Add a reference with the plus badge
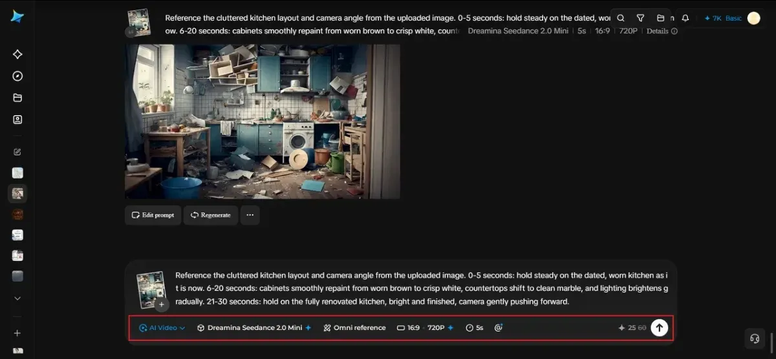Screen dimensions: 776x359 [x=162, y=303]
